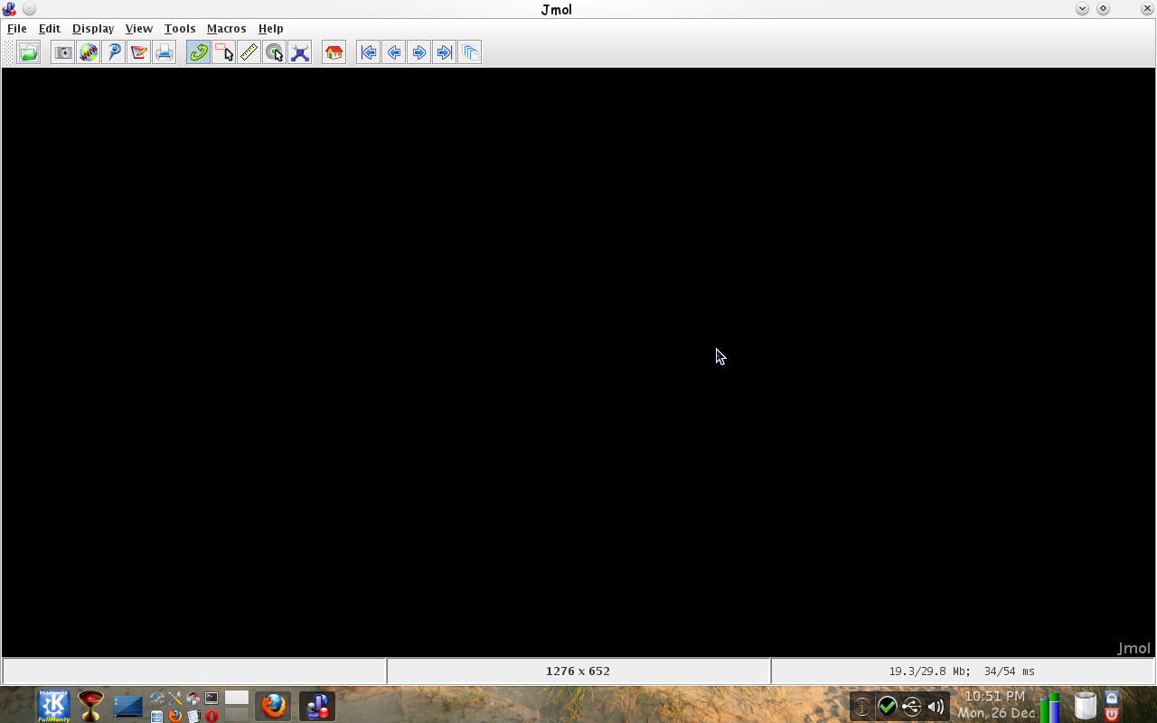Jump to last frame button

tap(444, 52)
